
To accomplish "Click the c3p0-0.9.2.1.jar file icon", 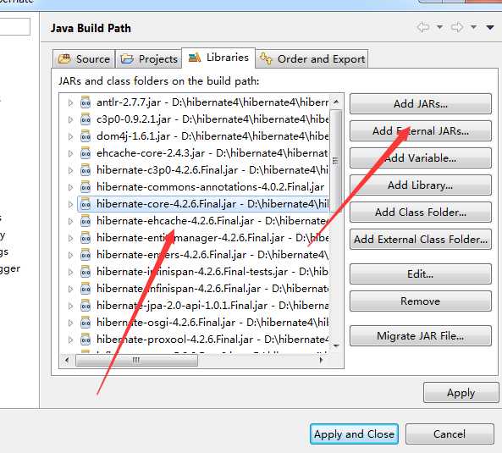I will [86, 119].
